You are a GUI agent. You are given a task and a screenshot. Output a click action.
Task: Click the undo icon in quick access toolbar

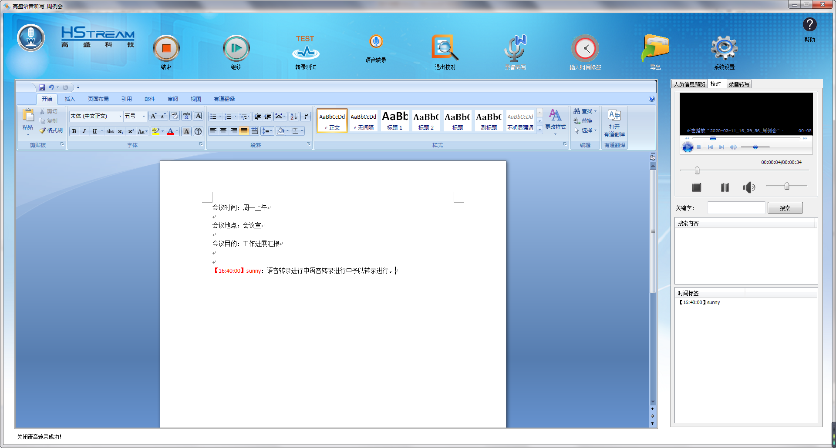click(x=51, y=87)
